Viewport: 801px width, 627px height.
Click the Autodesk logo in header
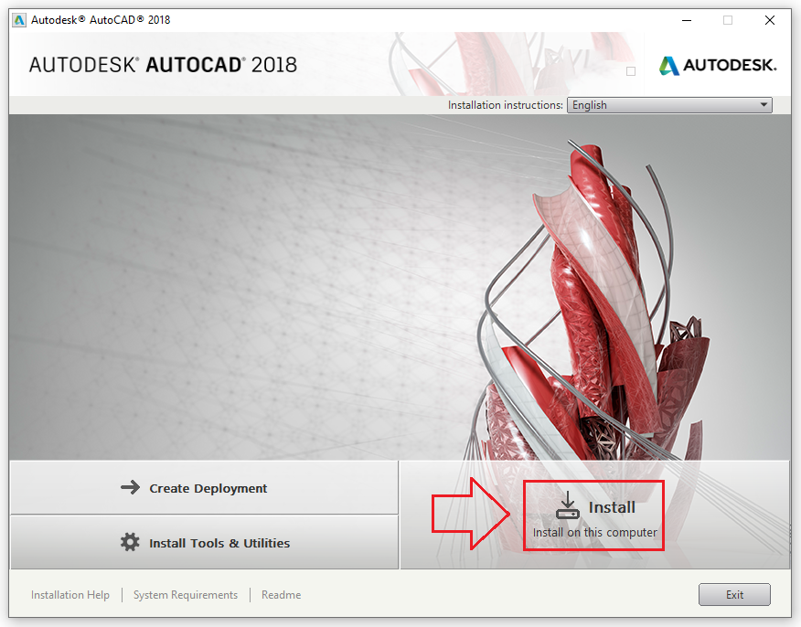click(718, 66)
